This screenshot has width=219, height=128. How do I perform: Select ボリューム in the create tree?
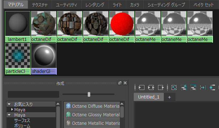tap(22, 126)
